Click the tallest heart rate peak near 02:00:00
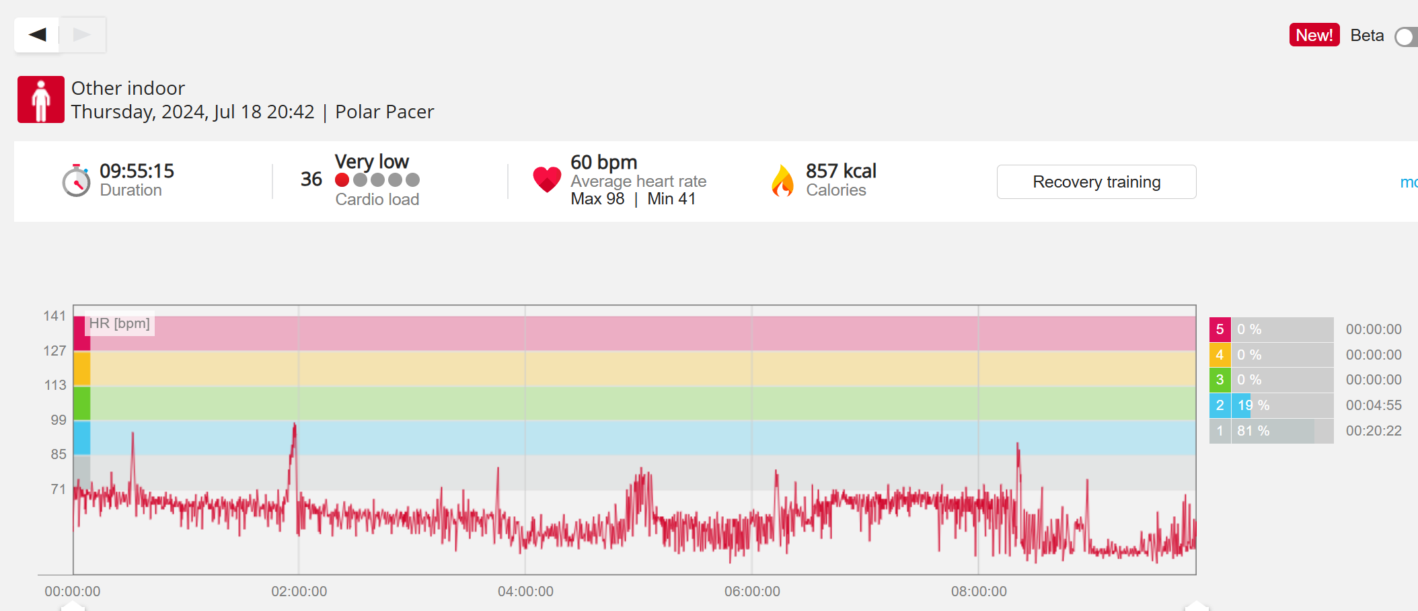1418x611 pixels. point(295,425)
